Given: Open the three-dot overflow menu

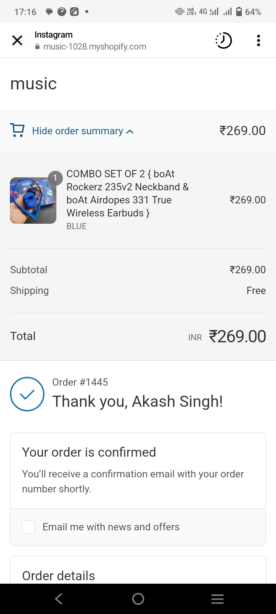Looking at the screenshot, I should [258, 40].
